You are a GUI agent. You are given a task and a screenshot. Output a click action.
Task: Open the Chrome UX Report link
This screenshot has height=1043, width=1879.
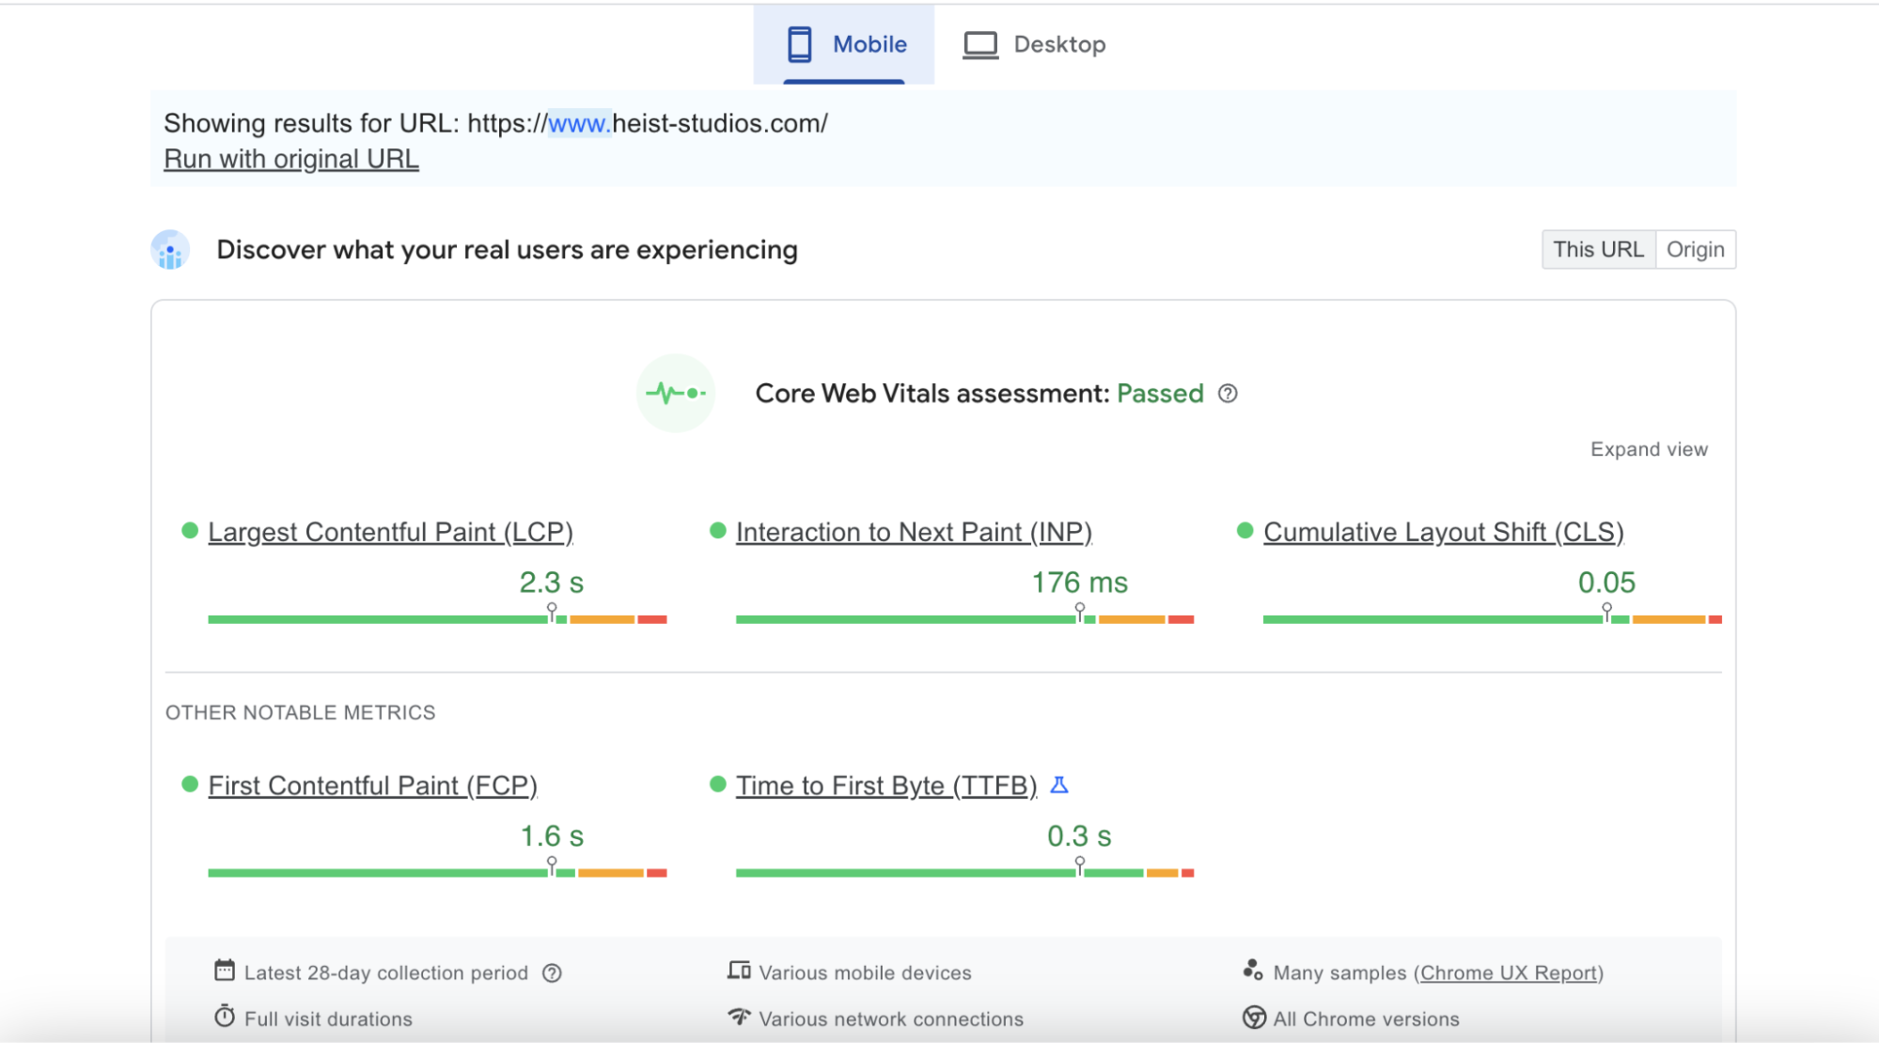(x=1508, y=973)
